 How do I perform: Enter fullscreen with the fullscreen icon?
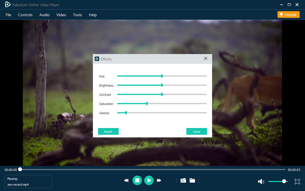297,181
